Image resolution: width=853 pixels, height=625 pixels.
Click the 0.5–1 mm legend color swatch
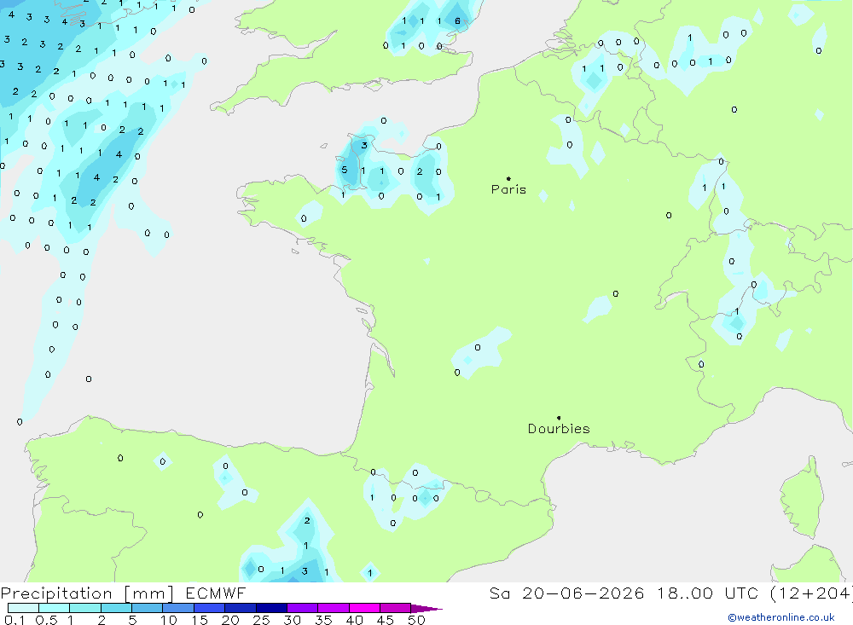click(54, 608)
